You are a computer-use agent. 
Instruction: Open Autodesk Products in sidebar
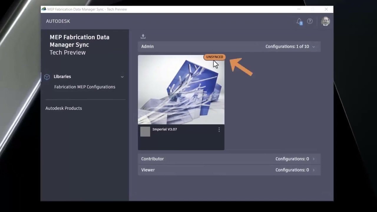pyautogui.click(x=64, y=108)
